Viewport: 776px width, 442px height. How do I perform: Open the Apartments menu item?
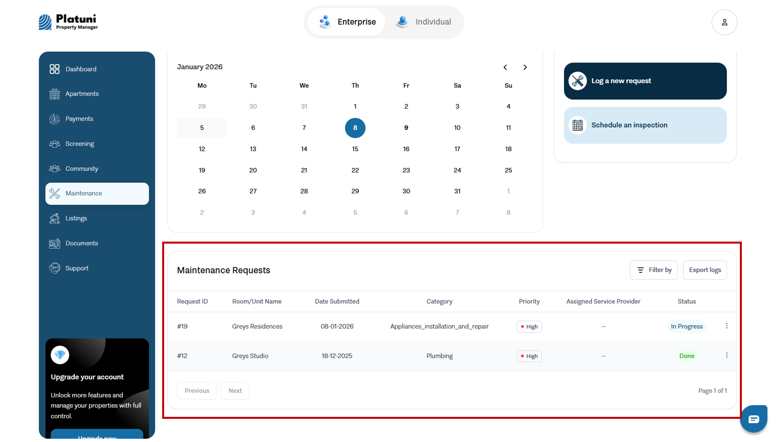tap(97, 94)
